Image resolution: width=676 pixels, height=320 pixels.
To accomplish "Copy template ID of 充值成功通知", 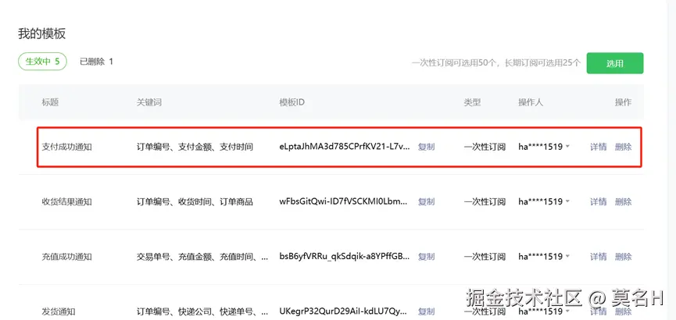I will click(427, 257).
